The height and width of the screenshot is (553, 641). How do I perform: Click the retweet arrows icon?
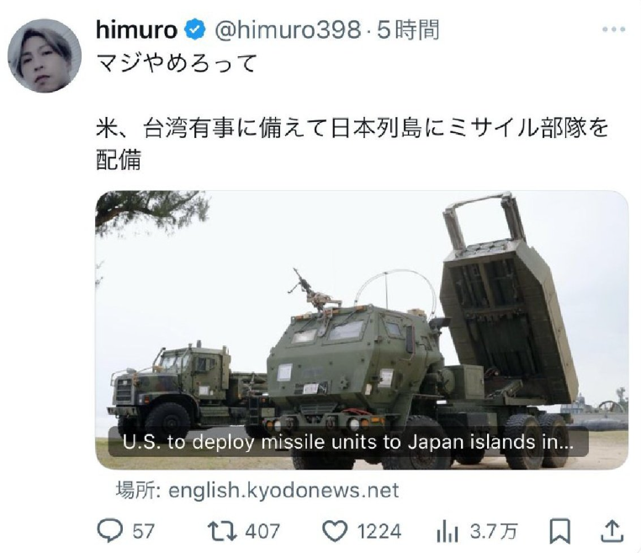click(222, 531)
